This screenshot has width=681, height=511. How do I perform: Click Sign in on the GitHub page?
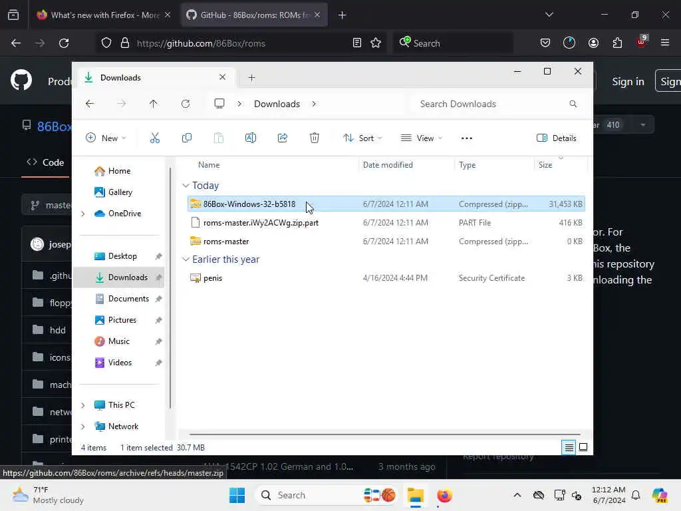pos(628,81)
